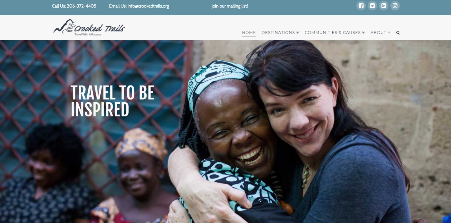Go to the Home menu item
451x223 pixels.
[x=249, y=33]
